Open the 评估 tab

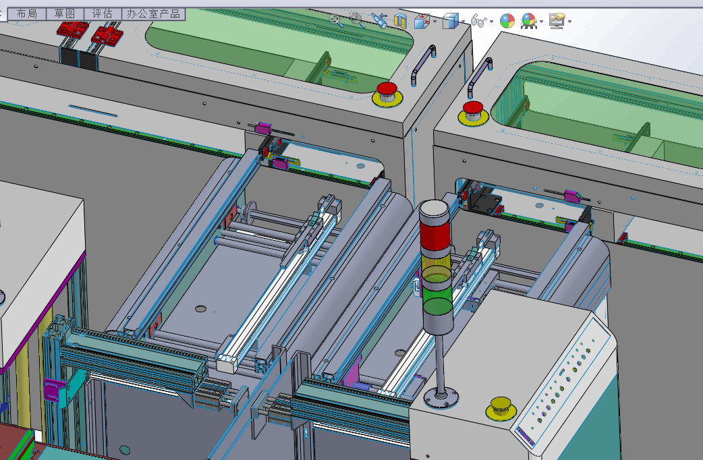click(x=103, y=14)
